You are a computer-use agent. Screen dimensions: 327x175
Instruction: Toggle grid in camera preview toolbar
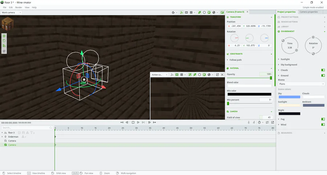click(x=182, y=74)
